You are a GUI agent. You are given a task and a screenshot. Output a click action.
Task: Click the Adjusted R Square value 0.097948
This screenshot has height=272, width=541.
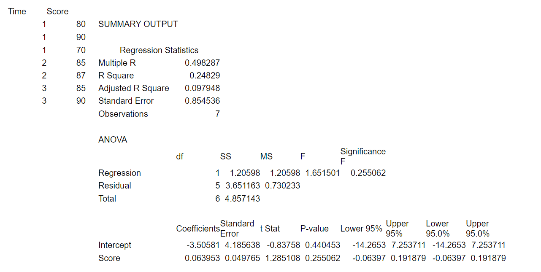[202, 88]
